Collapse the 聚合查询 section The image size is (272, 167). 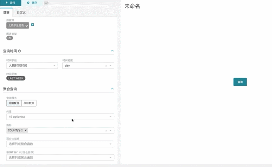[x=112, y=89]
